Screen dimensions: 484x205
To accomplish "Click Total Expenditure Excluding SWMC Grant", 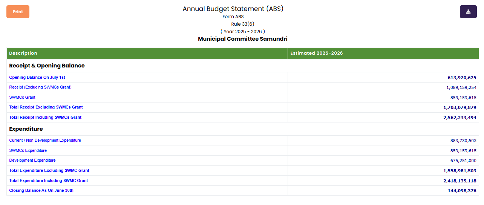I will coord(49,170).
